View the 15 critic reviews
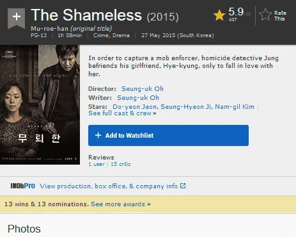 pyautogui.click(x=121, y=164)
